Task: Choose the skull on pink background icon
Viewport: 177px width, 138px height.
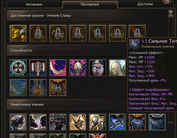Action: click(78, 68)
